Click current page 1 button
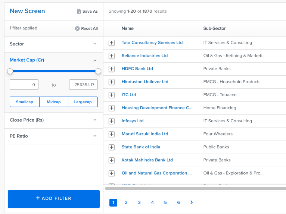This screenshot has height=214, width=286. tap(113, 202)
